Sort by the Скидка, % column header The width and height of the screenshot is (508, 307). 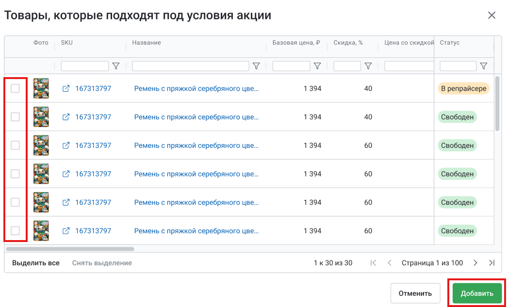[x=348, y=43]
